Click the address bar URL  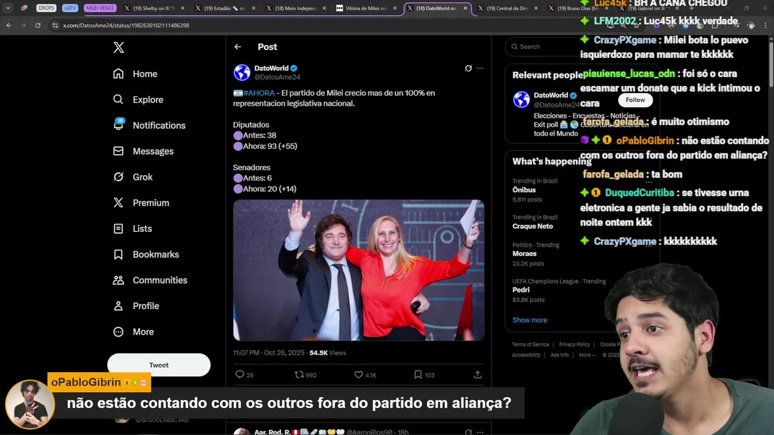(126, 25)
